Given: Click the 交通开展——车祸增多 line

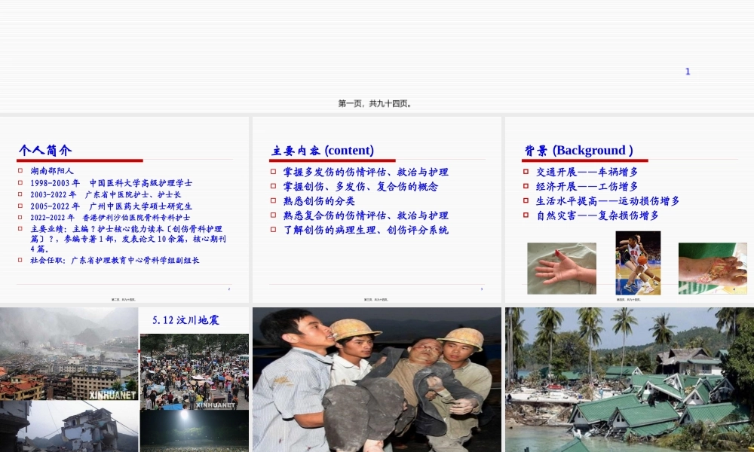Looking at the screenshot, I should pyautogui.click(x=589, y=170).
